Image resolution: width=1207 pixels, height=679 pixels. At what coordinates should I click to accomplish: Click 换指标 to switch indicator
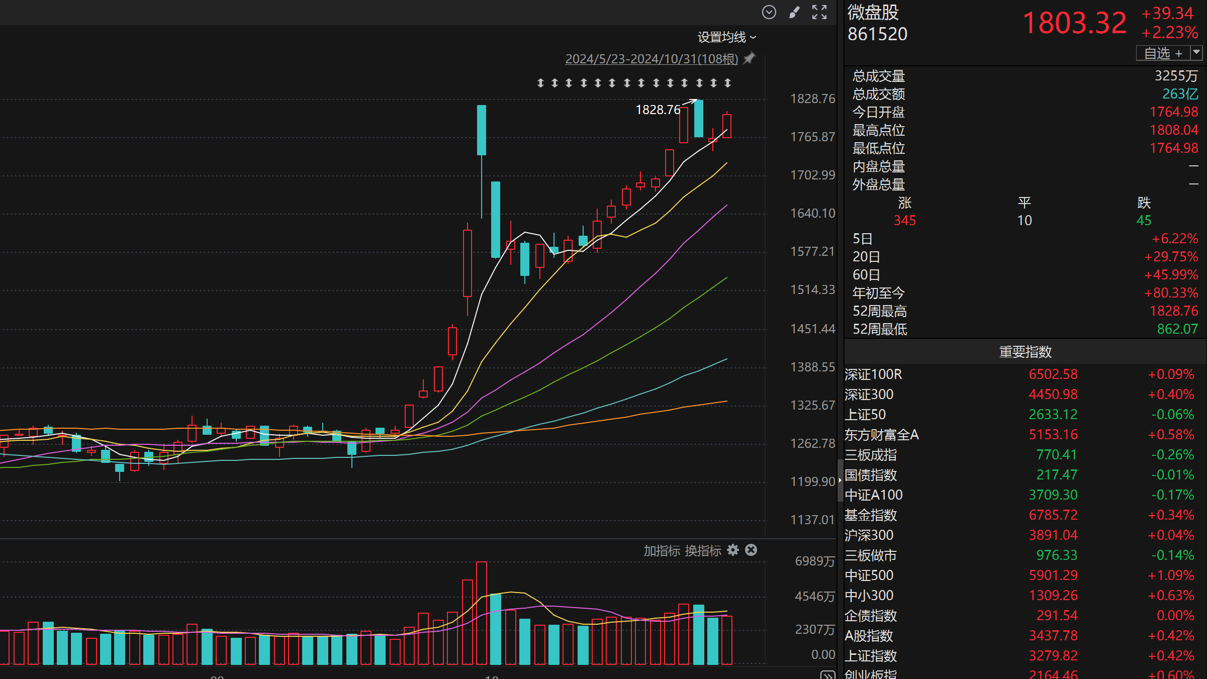pos(703,551)
